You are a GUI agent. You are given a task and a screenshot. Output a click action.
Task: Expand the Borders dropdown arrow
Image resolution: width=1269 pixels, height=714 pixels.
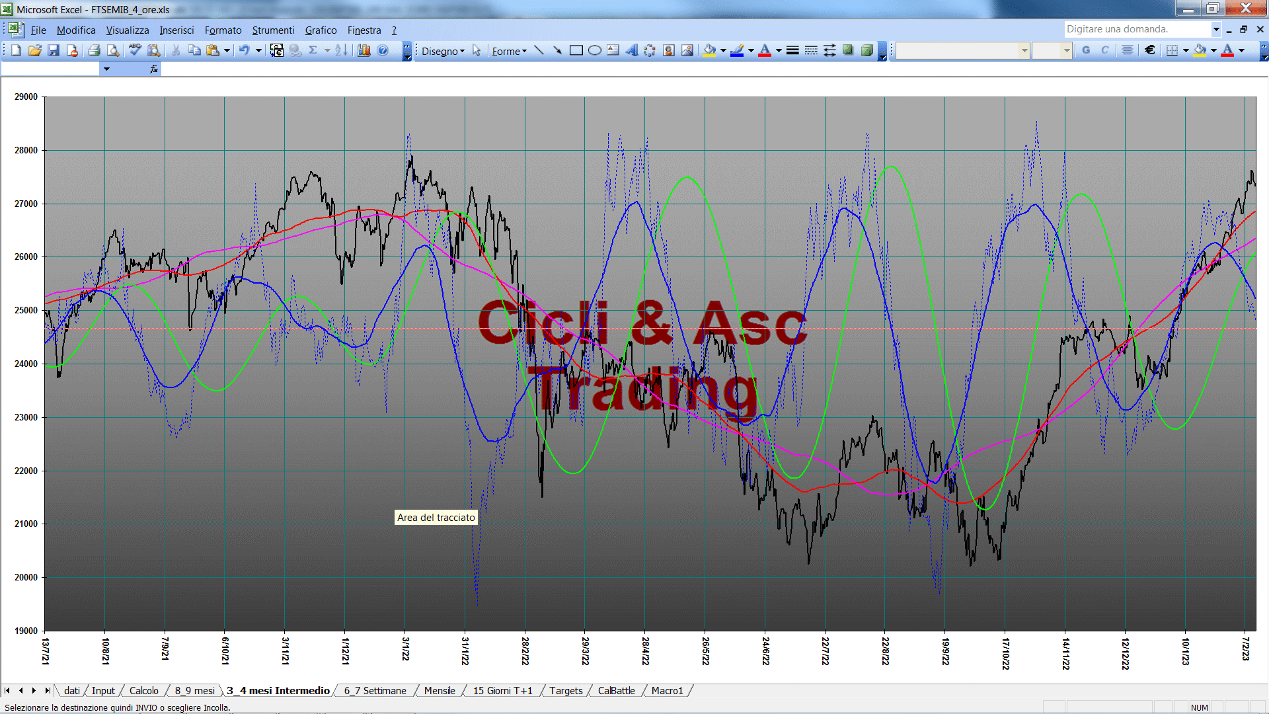pyautogui.click(x=1186, y=50)
